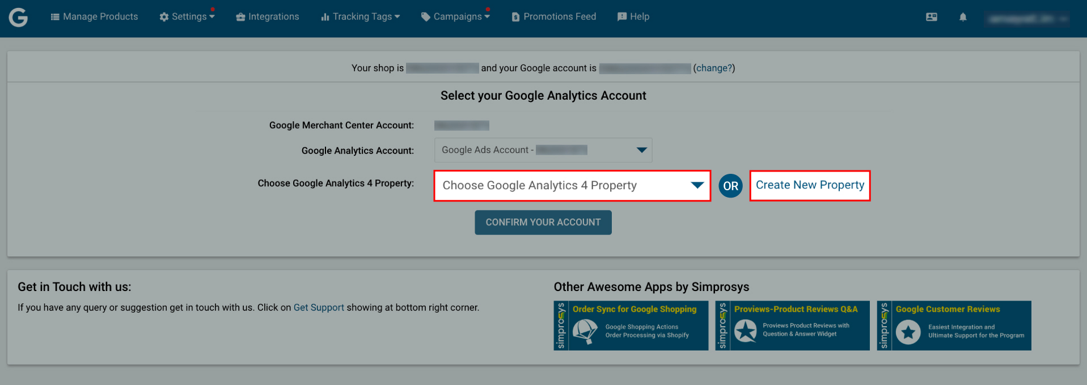
Task: Click the change? link
Action: pos(714,68)
